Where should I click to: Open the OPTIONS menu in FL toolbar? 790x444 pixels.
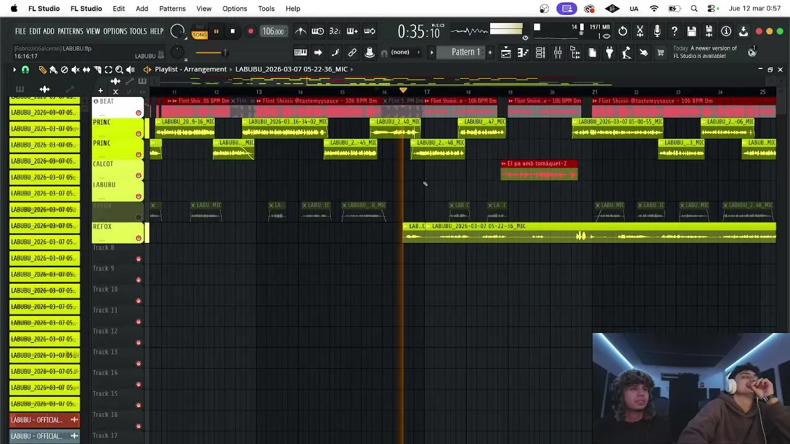pyautogui.click(x=115, y=31)
